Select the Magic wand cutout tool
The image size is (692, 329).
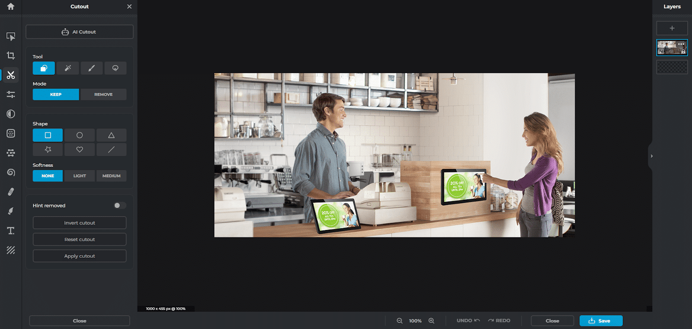[x=68, y=68]
